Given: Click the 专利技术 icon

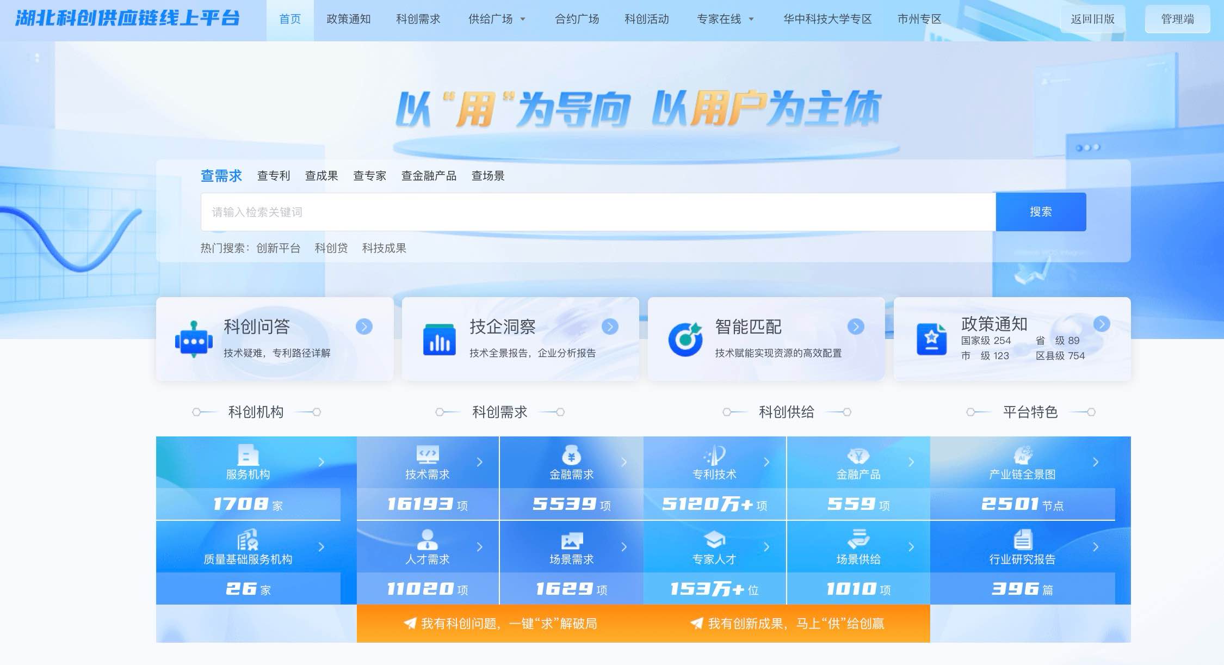Looking at the screenshot, I should tap(715, 455).
